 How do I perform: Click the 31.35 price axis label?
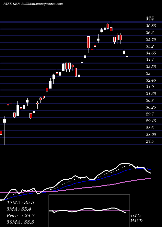[x=151, y=94]
